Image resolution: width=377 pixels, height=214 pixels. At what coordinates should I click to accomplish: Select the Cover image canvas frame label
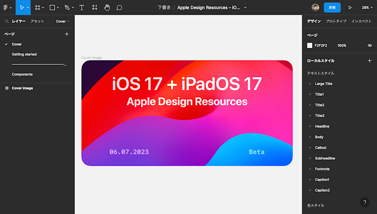92,58
